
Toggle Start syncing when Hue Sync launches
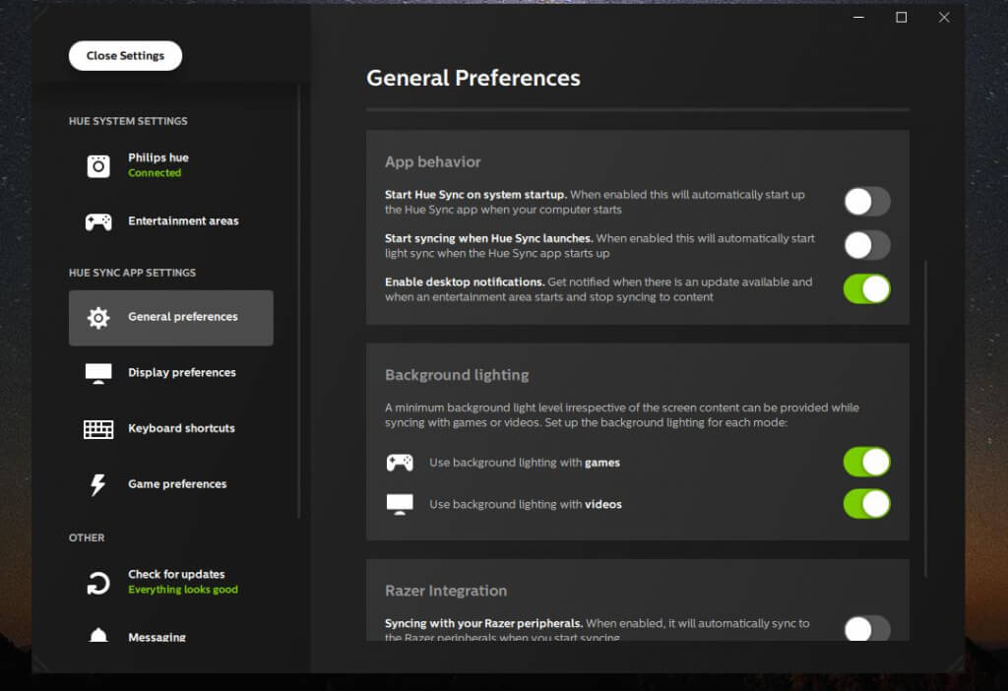tap(866, 245)
